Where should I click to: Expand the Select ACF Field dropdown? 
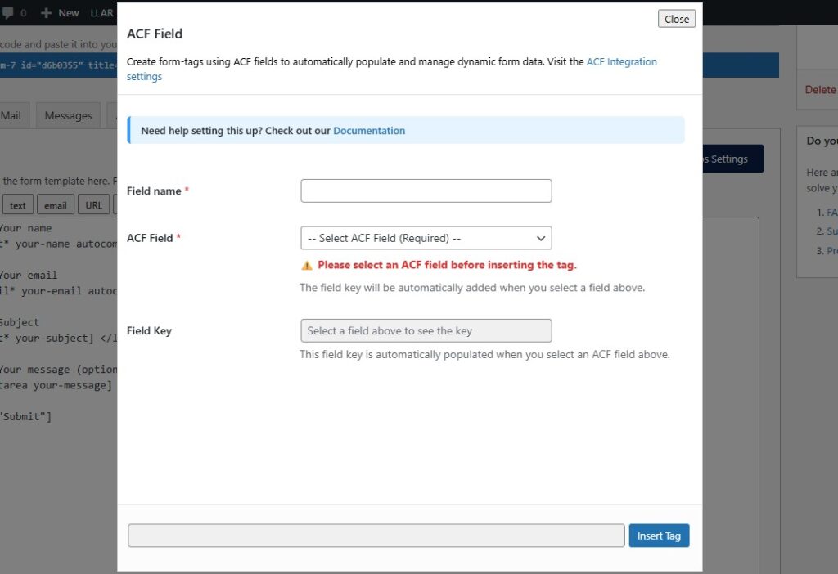[426, 238]
